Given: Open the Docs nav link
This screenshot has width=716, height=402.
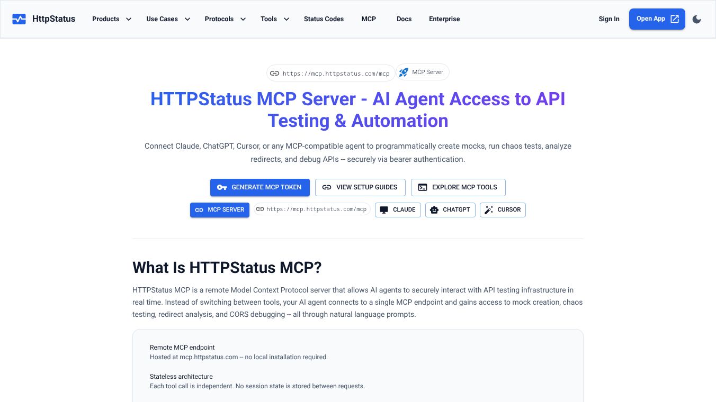Looking at the screenshot, I should (404, 19).
